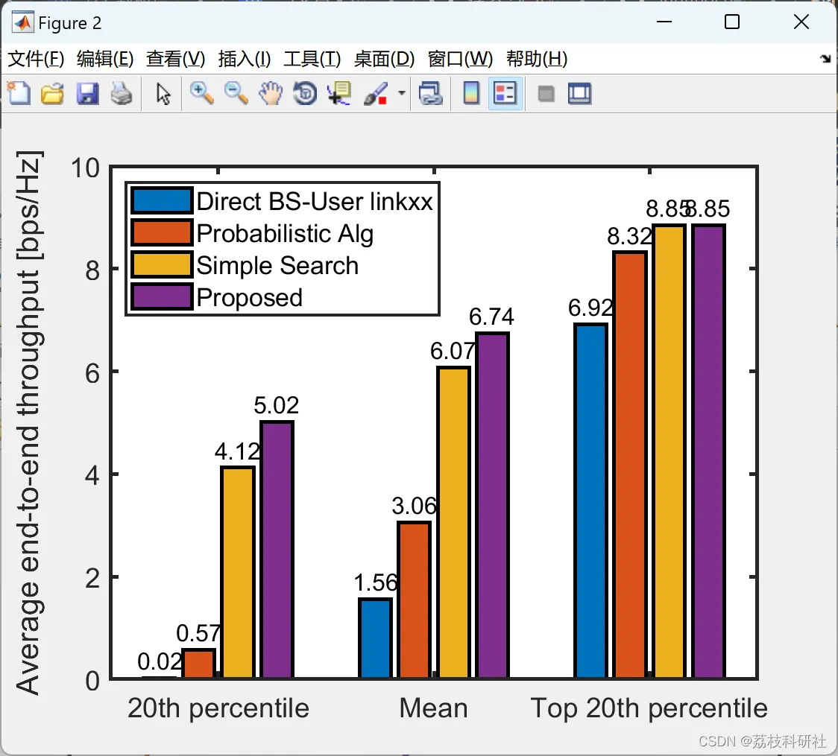Screen dimensions: 838x756
Task: Enable the Rotate 3D tool
Action: (x=305, y=93)
